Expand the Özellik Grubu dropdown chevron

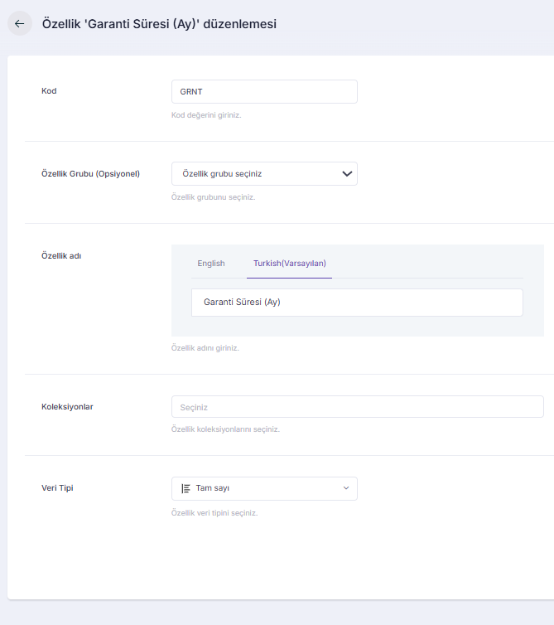tap(347, 173)
